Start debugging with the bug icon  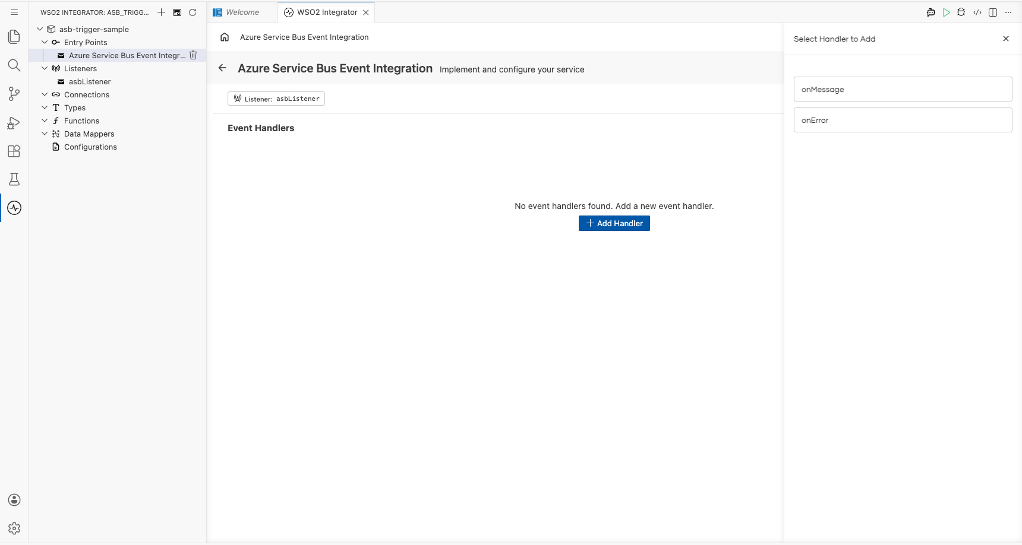[961, 12]
